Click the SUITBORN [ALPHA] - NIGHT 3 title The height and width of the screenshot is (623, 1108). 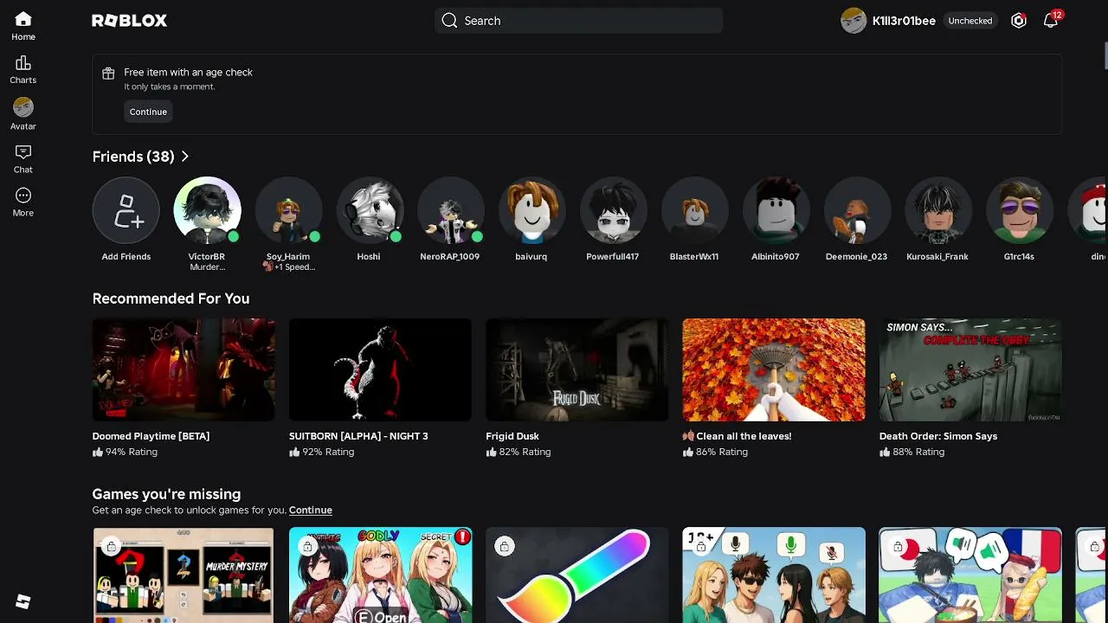358,436
